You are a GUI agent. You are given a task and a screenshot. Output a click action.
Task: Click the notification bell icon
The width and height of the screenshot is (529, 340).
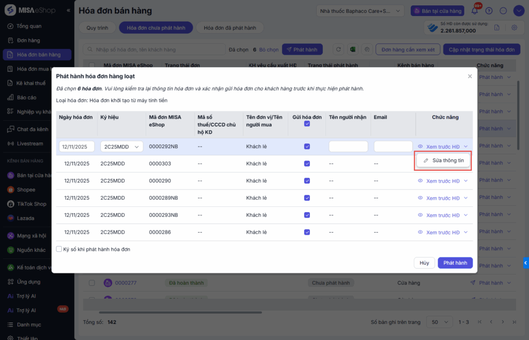(475, 11)
